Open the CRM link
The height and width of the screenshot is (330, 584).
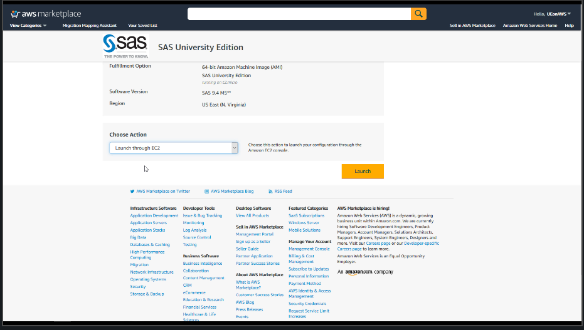pyautogui.click(x=187, y=286)
